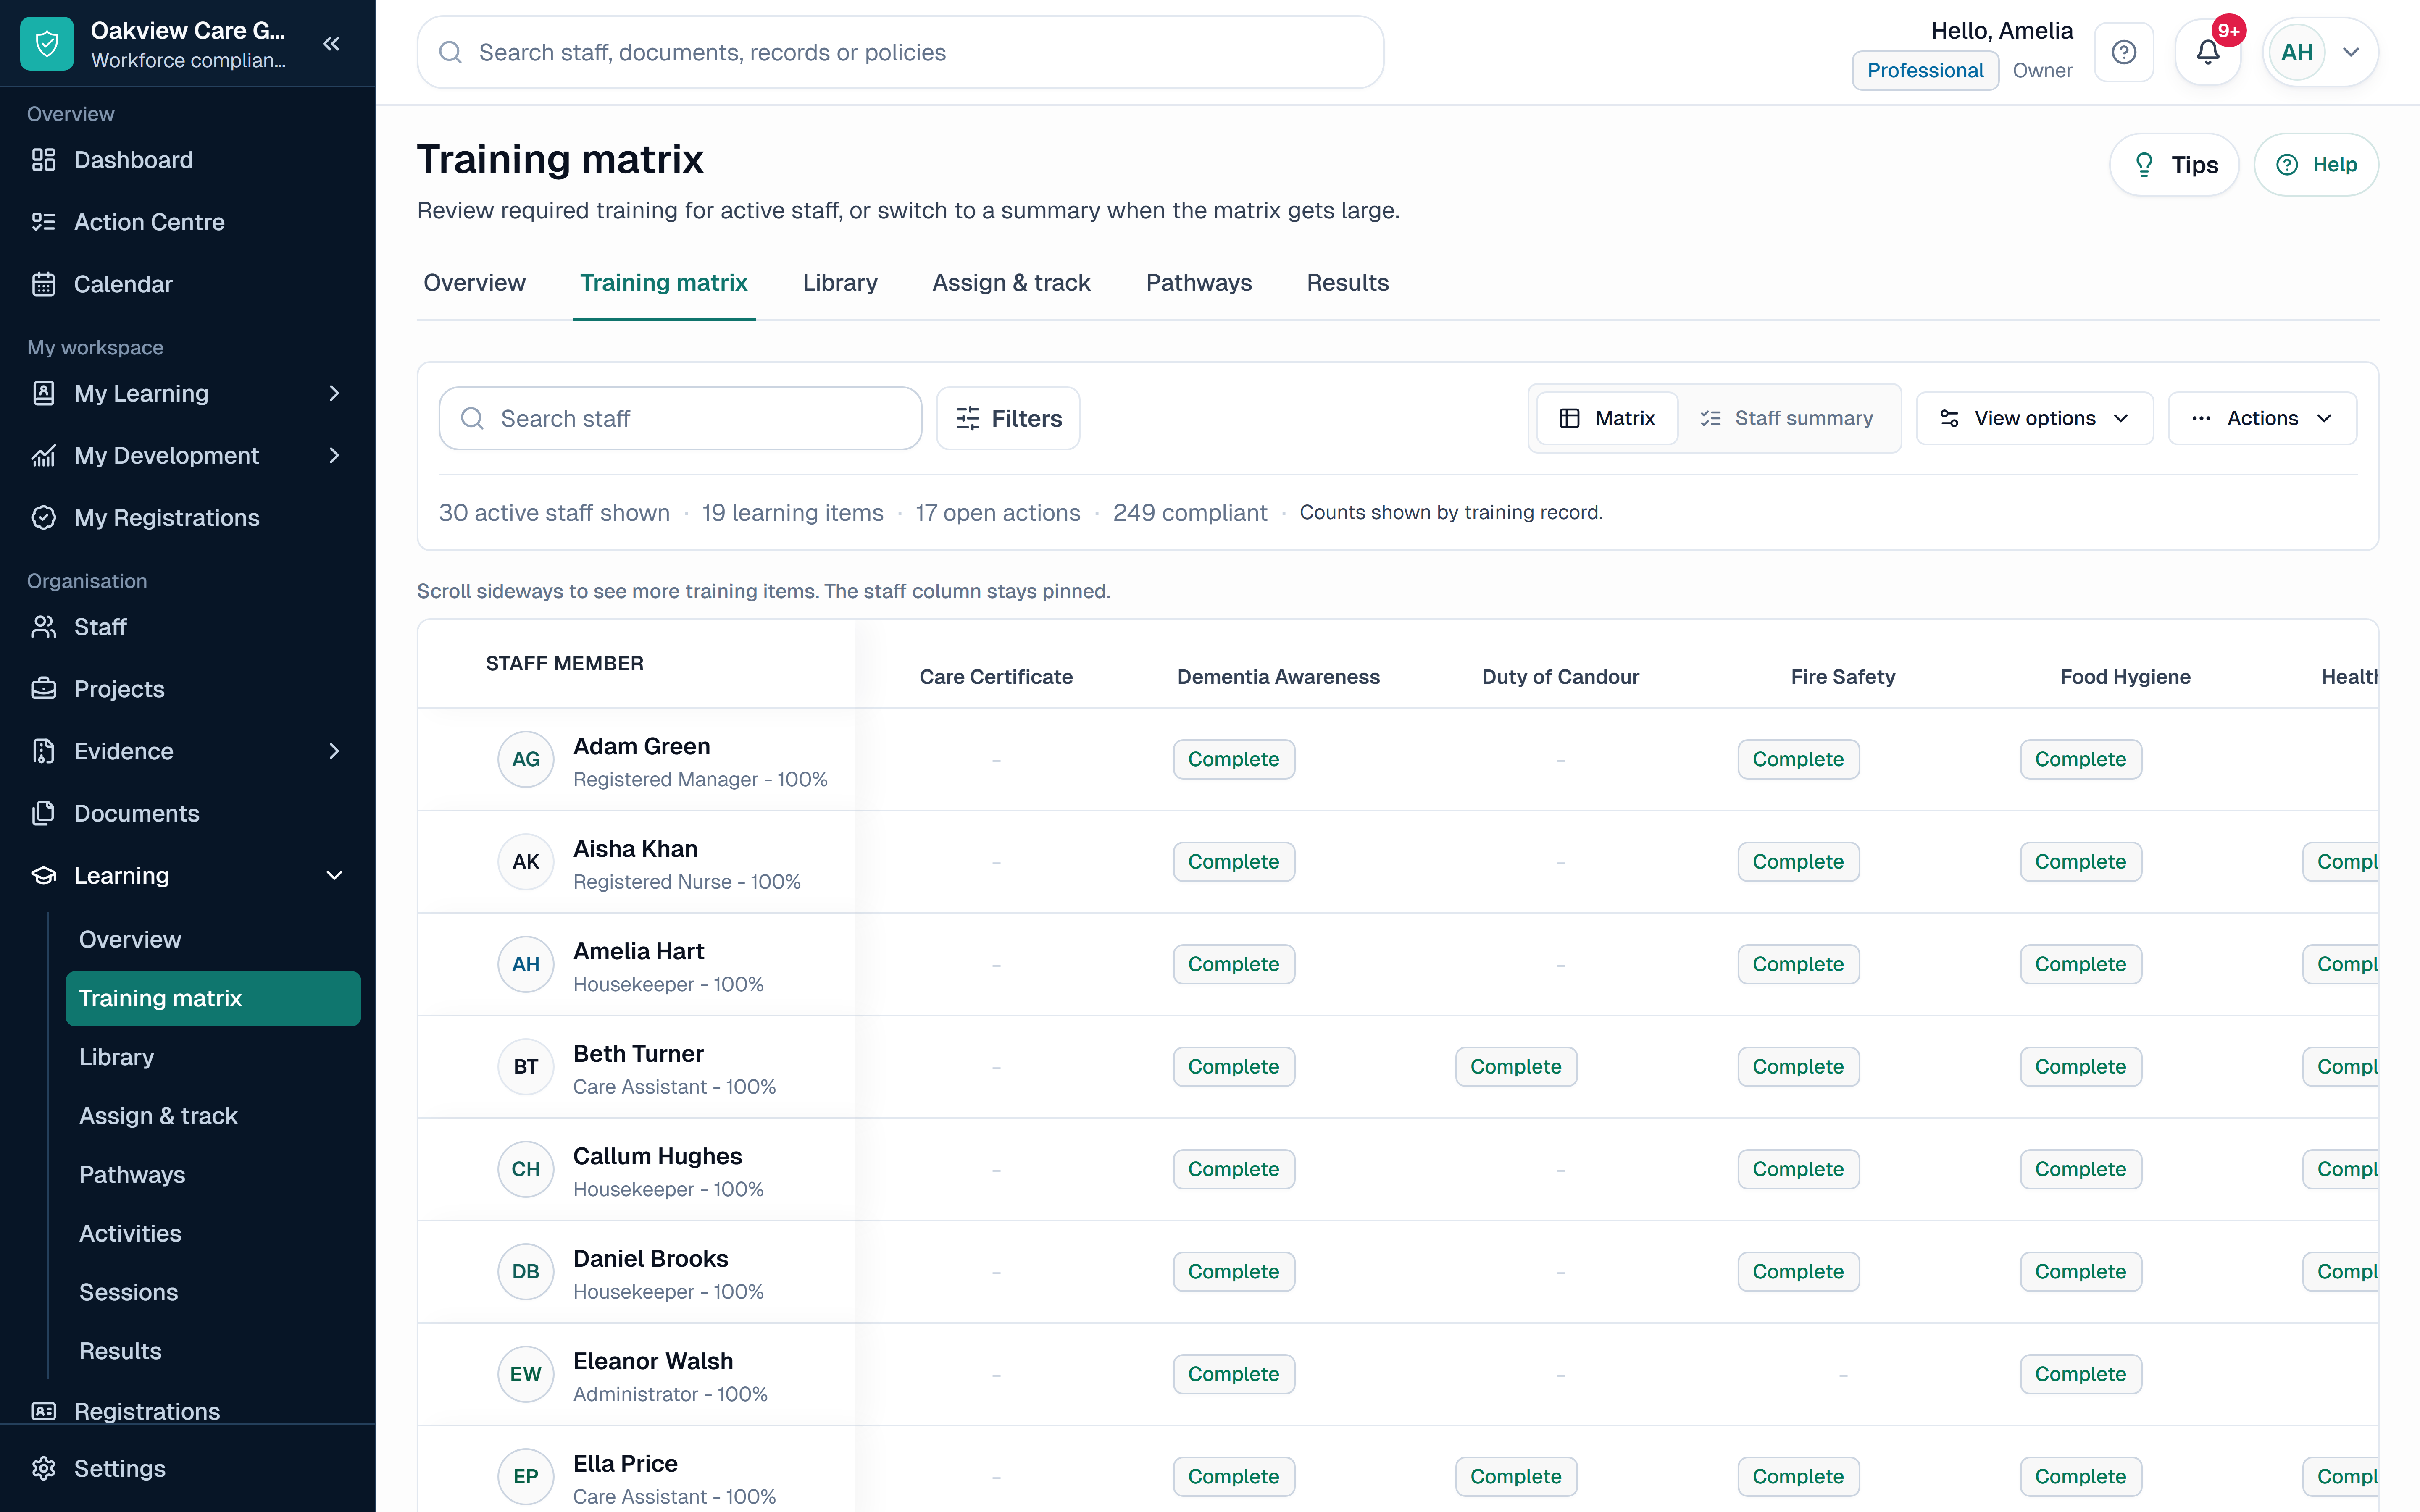The height and width of the screenshot is (1512, 2420).
Task: Expand Evidence submenu
Action: pyautogui.click(x=334, y=751)
